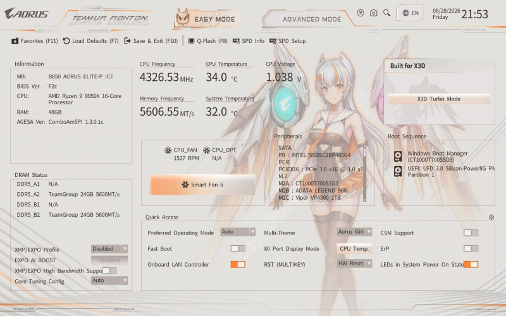Click CPU Temperature value 34.0 °C
This screenshot has width=506, height=316.
(x=222, y=77)
